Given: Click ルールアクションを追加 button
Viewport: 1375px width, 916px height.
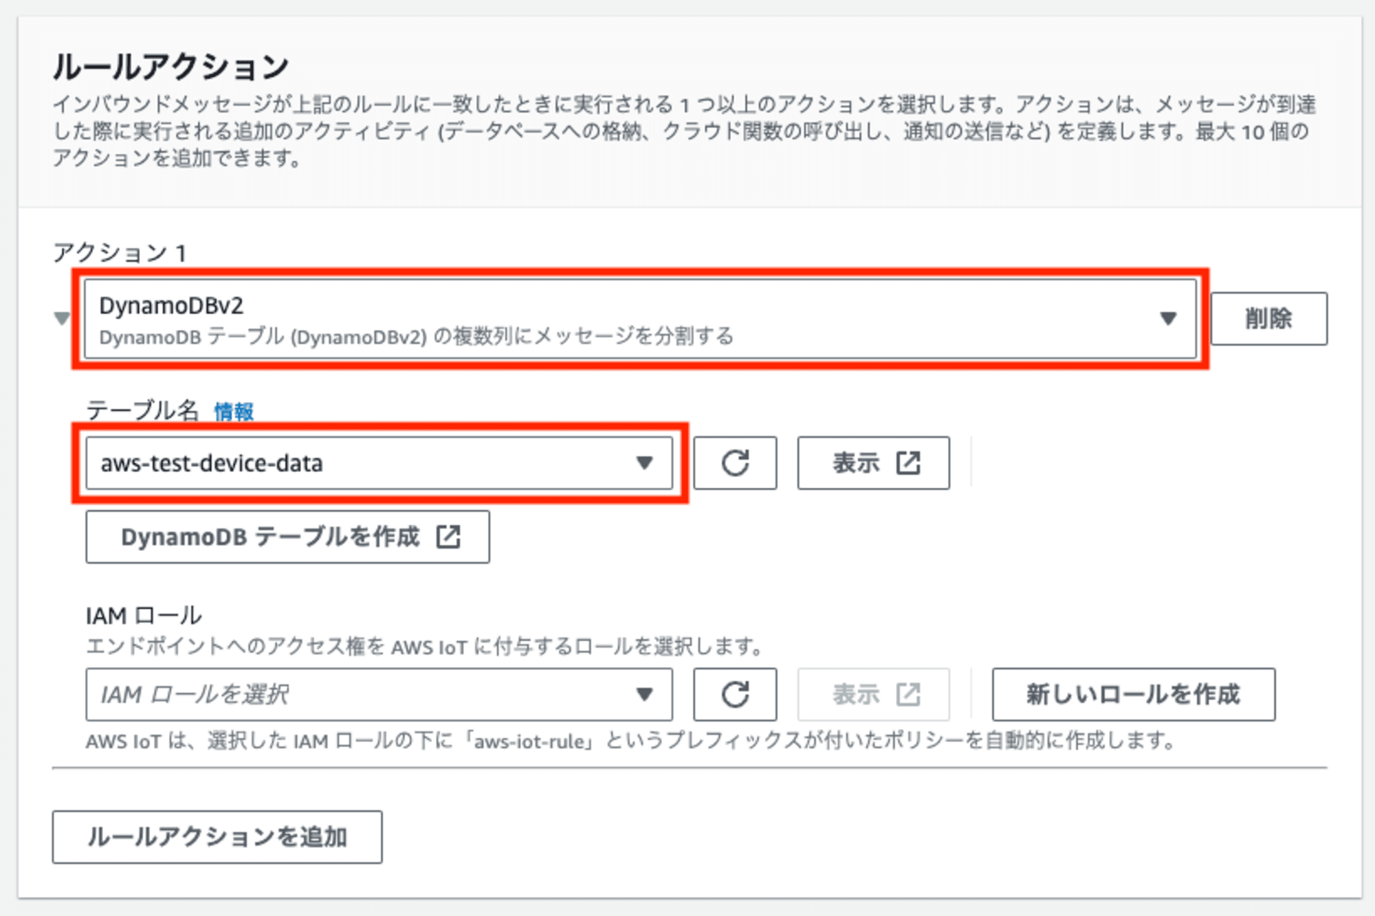Looking at the screenshot, I should click(x=217, y=837).
